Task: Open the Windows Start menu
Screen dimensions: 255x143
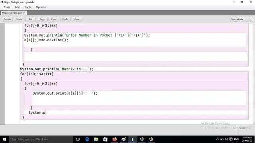Action: (4, 139)
